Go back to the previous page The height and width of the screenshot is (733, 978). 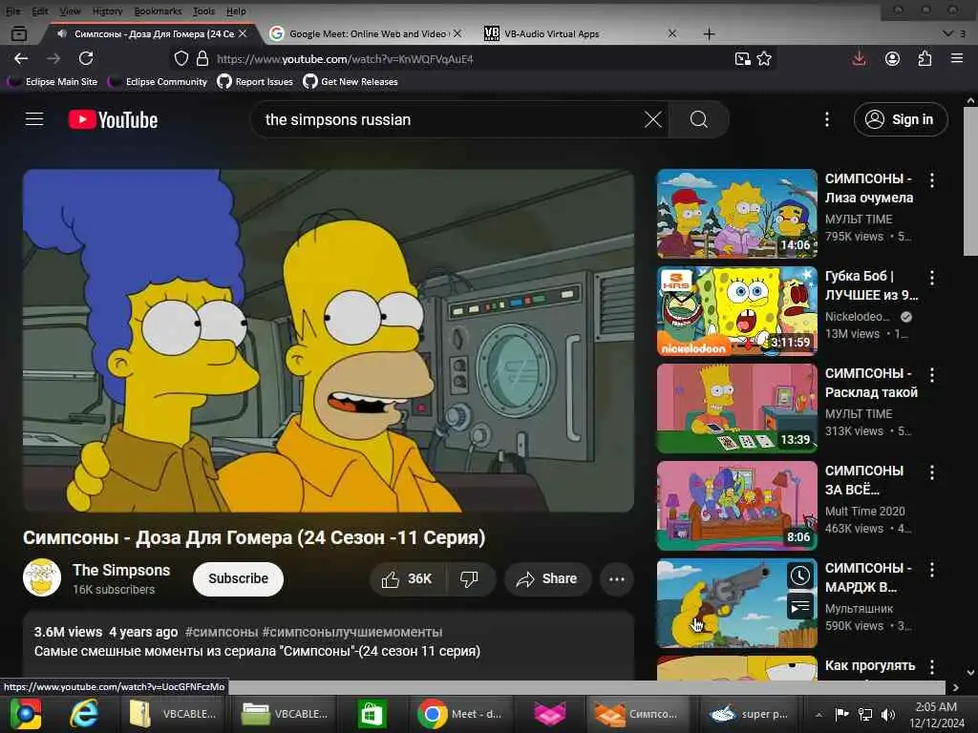coord(21,58)
